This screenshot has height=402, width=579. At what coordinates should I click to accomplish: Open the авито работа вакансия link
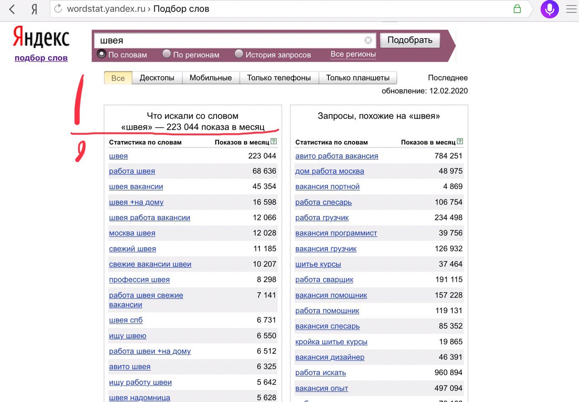[337, 156]
